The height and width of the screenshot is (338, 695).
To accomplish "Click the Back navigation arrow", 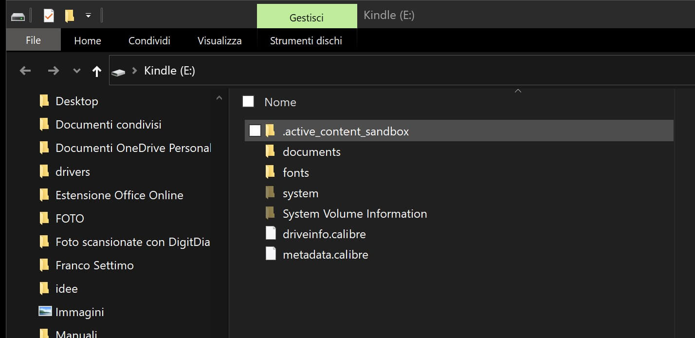I will 25,71.
